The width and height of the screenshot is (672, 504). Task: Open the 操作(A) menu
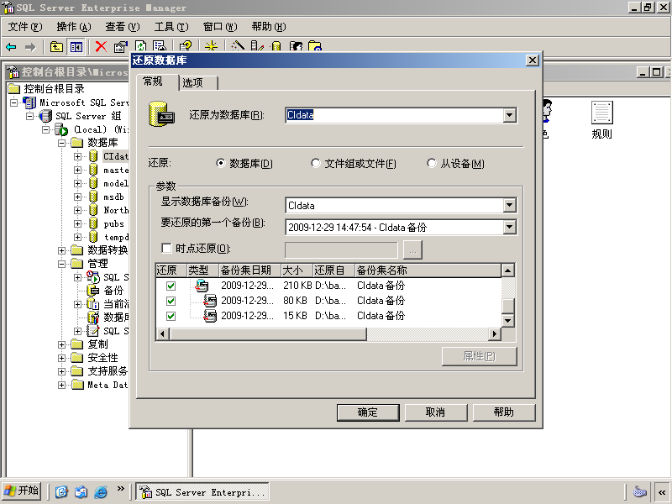coord(74,27)
